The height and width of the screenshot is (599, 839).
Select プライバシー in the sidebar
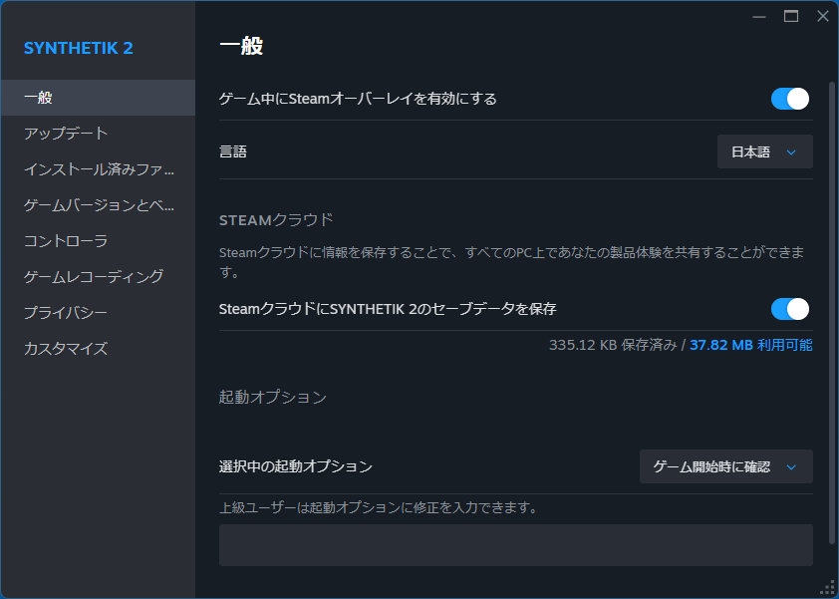coord(98,313)
